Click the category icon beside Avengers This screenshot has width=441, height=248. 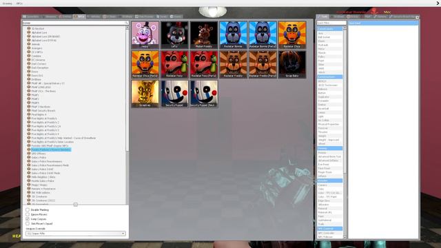pyautogui.click(x=29, y=48)
